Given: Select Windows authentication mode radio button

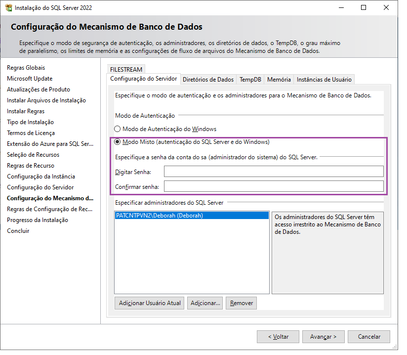Looking at the screenshot, I should (118, 129).
